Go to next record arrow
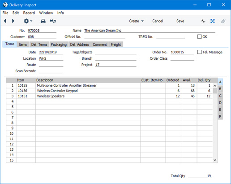This screenshot has width=231, height=184. pyautogui.click(x=13, y=21)
